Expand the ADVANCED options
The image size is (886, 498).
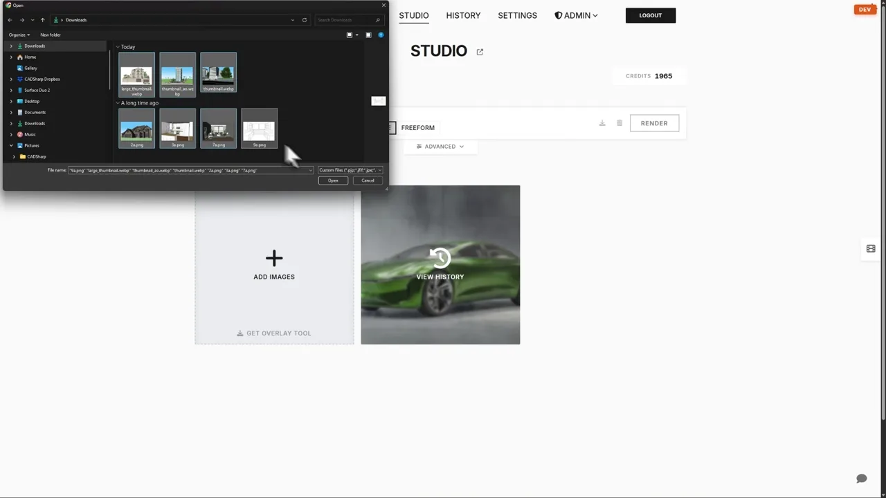click(440, 147)
